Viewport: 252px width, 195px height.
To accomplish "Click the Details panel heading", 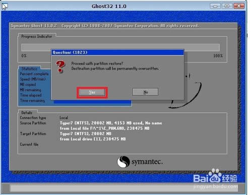I will [27, 112].
